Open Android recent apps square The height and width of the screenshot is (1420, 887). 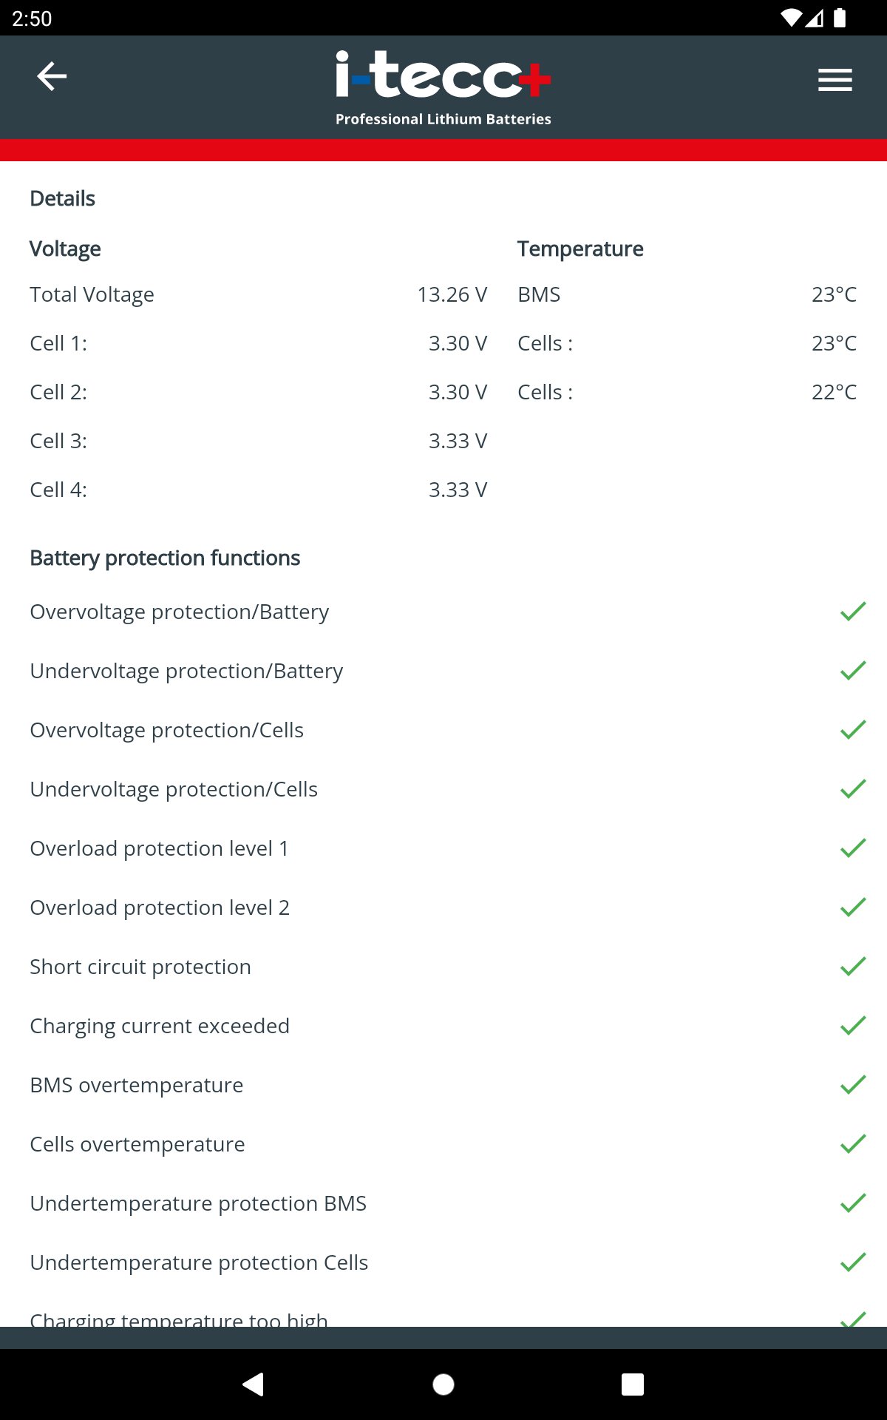tap(632, 1384)
